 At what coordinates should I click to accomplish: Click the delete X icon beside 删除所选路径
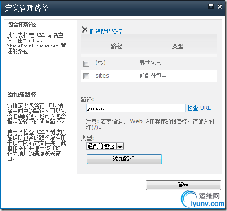click(x=85, y=30)
